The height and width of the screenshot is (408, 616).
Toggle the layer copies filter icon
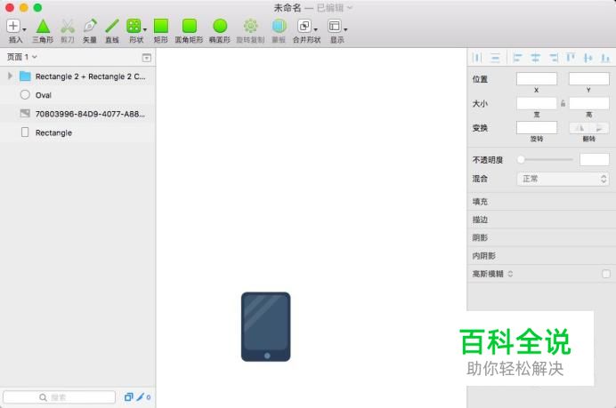point(128,397)
